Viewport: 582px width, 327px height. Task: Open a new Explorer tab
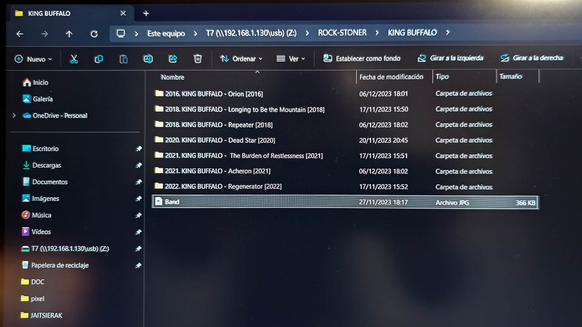tap(146, 13)
